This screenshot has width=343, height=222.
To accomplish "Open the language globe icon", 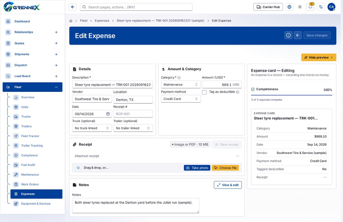I will tap(289, 7).
